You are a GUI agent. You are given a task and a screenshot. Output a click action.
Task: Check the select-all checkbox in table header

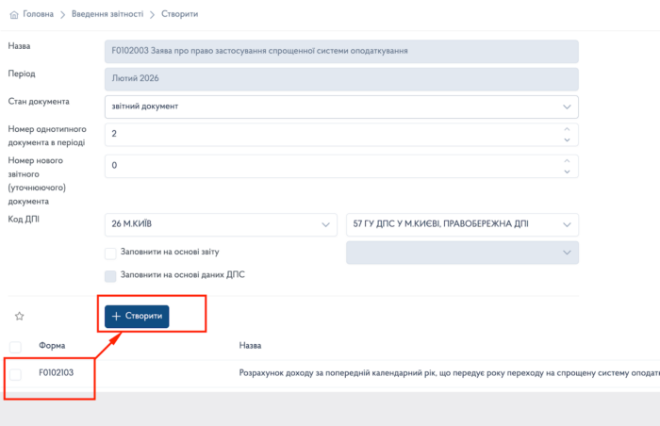point(15,346)
